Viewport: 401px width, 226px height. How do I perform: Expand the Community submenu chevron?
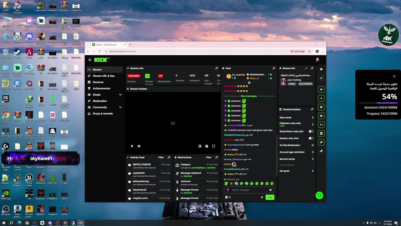pyautogui.click(x=120, y=107)
